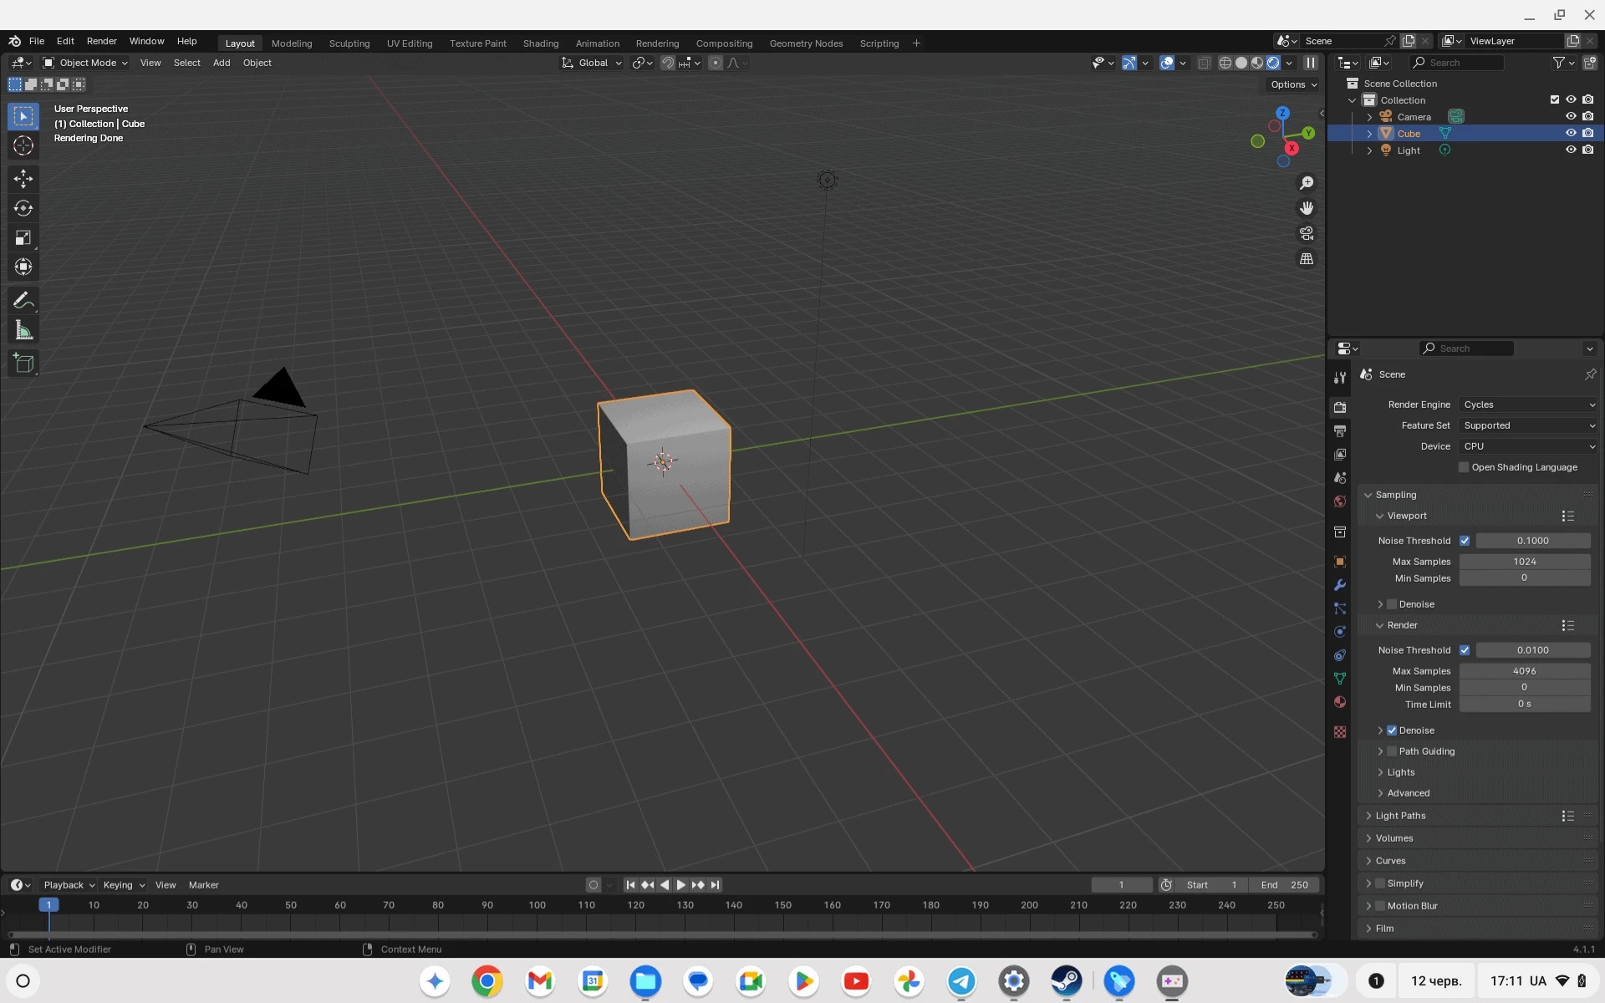This screenshot has height=1003, width=1605.
Task: Open the Object Mode dropdown
Action: (85, 63)
